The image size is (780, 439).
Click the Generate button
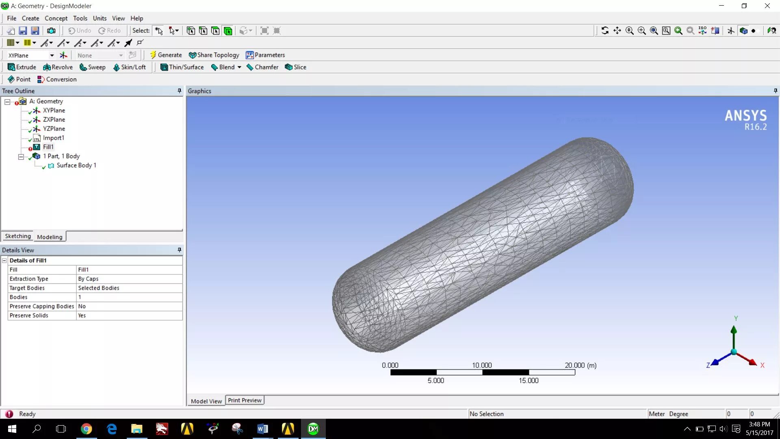pyautogui.click(x=166, y=55)
